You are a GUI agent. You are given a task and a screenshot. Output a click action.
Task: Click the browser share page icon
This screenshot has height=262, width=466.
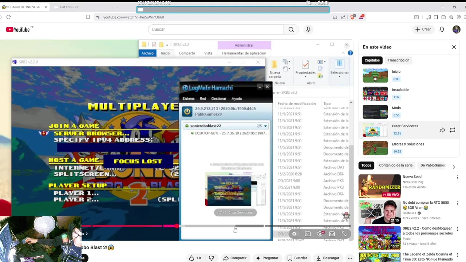pyautogui.click(x=343, y=17)
